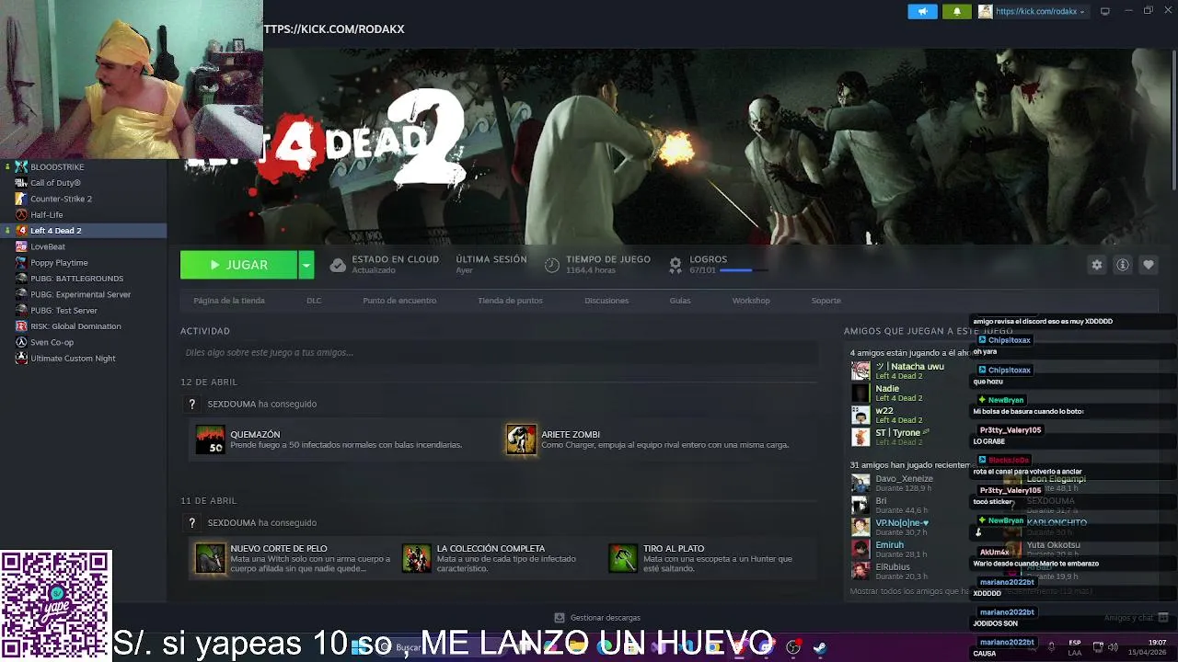1178x662 pixels.
Task: Click Natacha uwu's friend avatar
Action: pos(860,371)
